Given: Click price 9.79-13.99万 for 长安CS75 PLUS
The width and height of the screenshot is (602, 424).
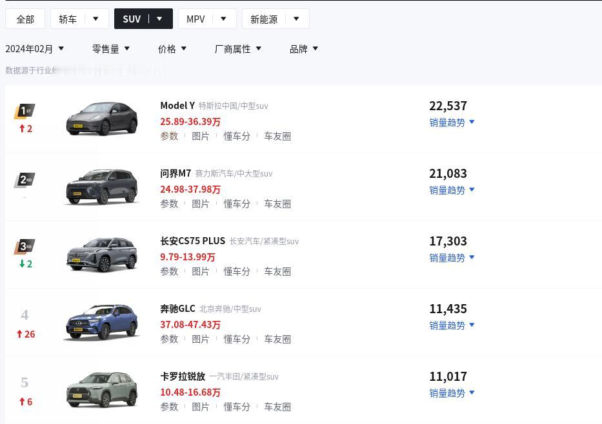Looking at the screenshot, I should pos(188,257).
